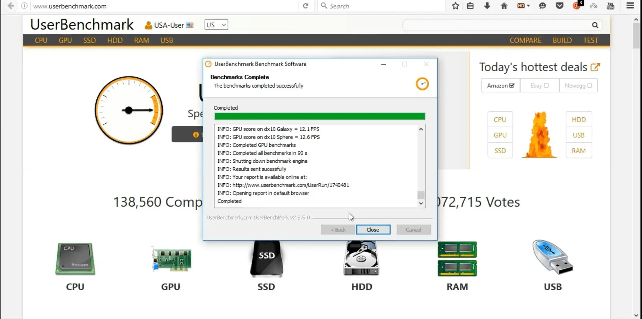This screenshot has height=319, width=642.
Task: Click the Cancel button in the dialog
Action: point(413,230)
